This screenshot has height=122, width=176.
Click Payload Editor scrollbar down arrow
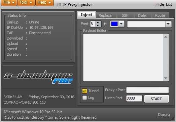(166, 78)
